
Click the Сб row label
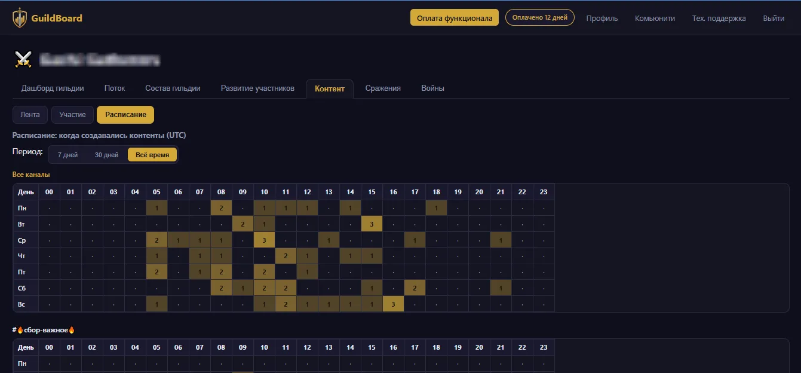[26, 288]
